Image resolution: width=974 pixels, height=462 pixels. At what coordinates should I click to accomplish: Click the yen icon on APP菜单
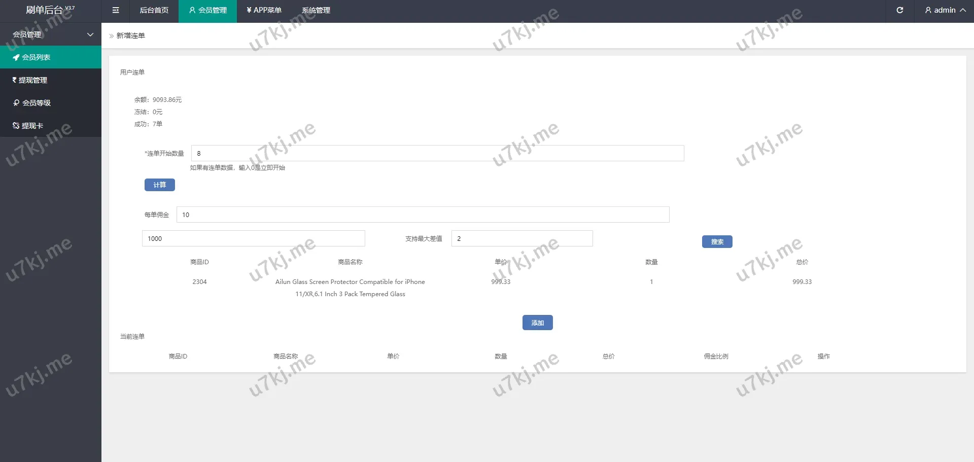pos(249,10)
